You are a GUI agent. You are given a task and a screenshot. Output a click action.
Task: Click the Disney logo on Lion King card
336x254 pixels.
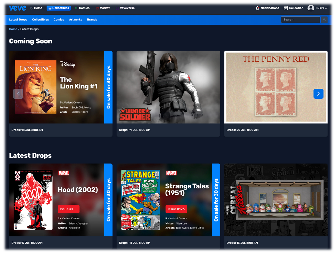click(68, 64)
